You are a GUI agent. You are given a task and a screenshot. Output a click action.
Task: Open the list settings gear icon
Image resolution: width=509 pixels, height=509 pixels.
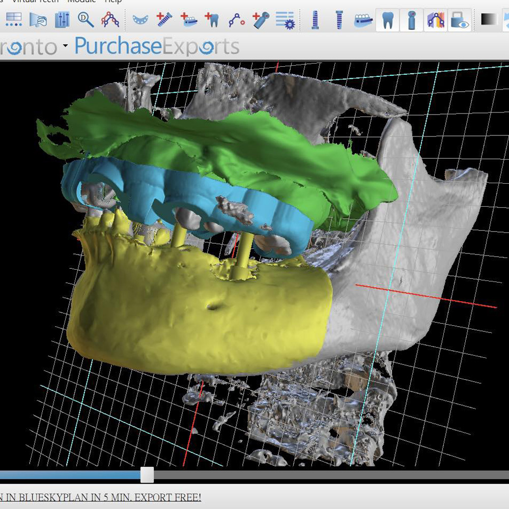[x=285, y=20]
